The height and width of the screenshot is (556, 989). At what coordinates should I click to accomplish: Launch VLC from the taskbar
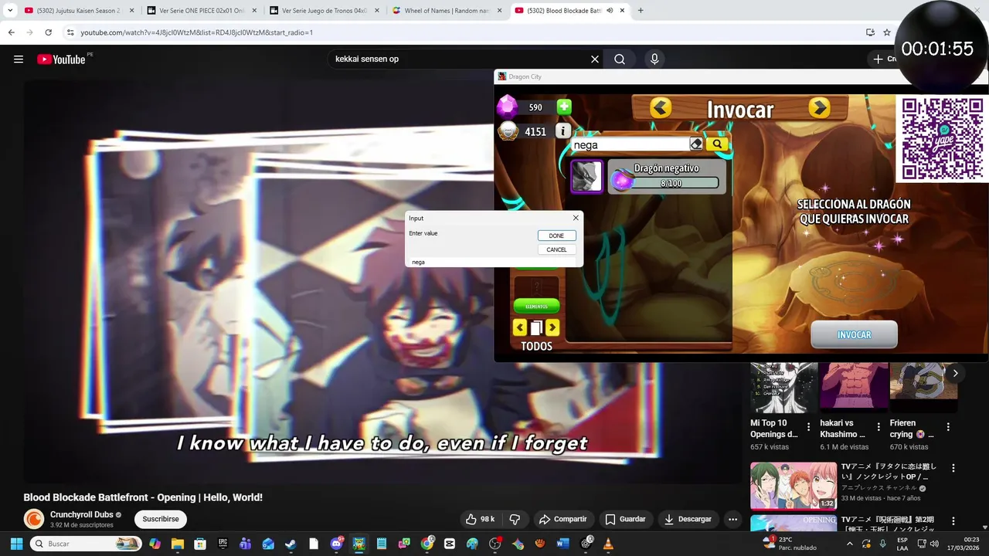(x=608, y=544)
